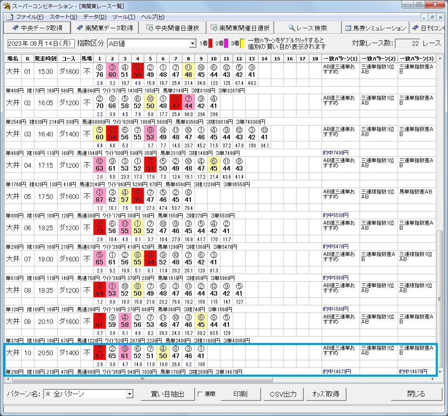
Task: Click pink cell with index 87 in race 05
Action: pos(99,196)
